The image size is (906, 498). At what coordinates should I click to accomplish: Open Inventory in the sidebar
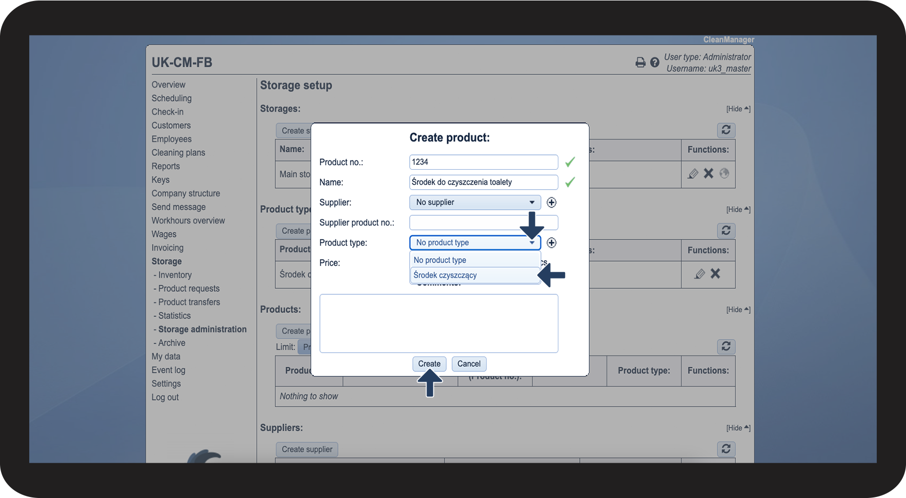pos(174,275)
